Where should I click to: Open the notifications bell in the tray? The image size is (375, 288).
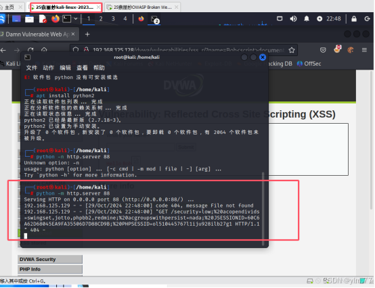click(307, 19)
